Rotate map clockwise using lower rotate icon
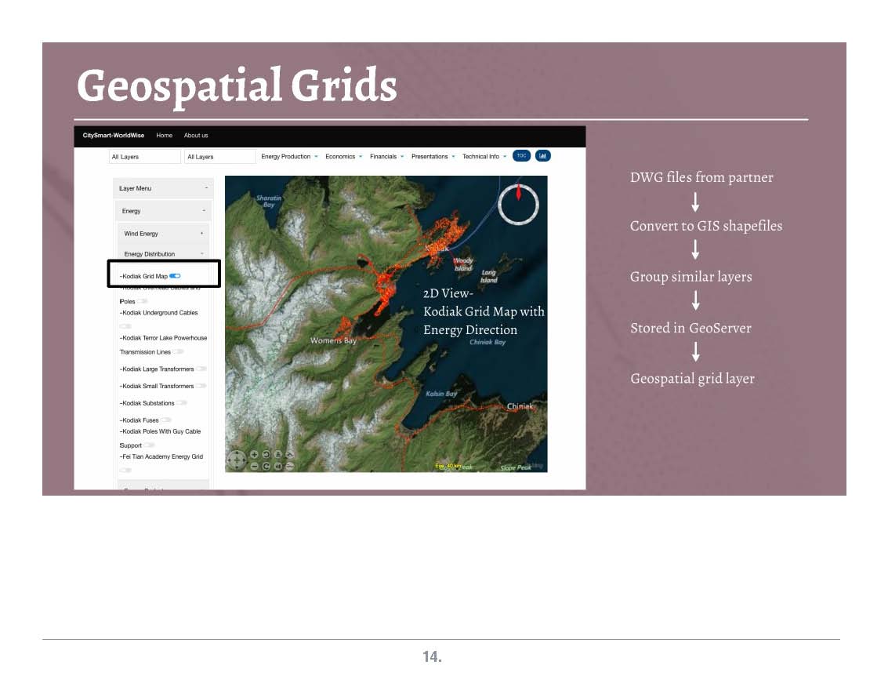 (x=266, y=466)
